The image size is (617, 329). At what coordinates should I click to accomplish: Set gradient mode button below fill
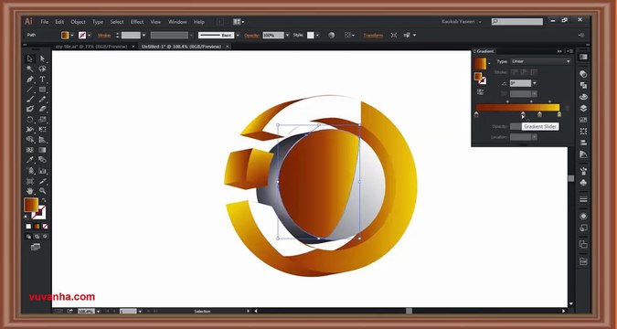37,227
